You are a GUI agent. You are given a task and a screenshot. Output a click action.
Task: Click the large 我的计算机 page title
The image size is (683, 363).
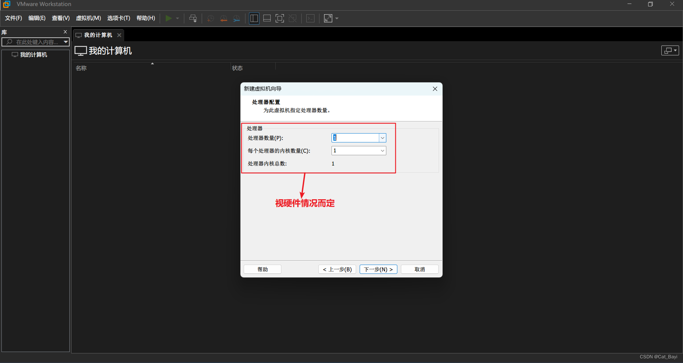click(110, 51)
